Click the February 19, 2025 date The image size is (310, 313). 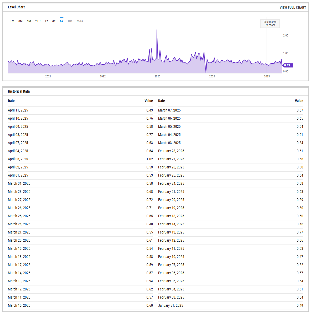tap(171, 208)
